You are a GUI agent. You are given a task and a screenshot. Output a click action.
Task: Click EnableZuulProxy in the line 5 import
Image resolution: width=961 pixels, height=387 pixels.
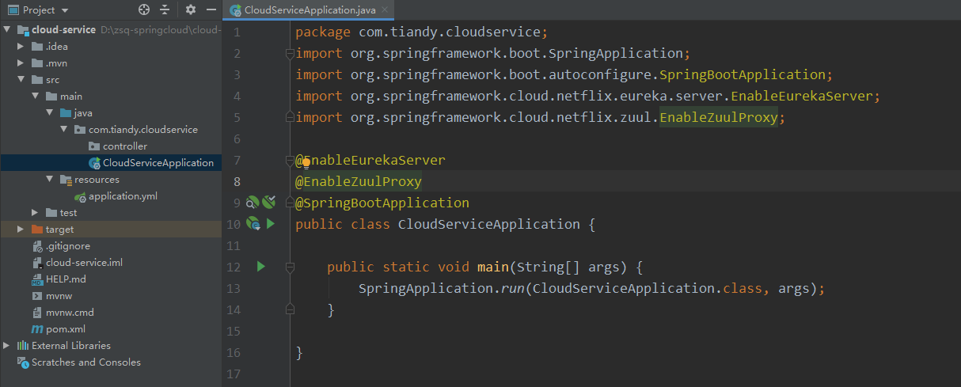(719, 117)
